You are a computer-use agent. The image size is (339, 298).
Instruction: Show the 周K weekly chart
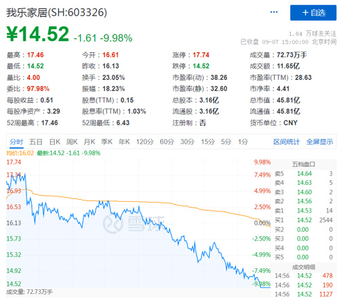[72, 142]
